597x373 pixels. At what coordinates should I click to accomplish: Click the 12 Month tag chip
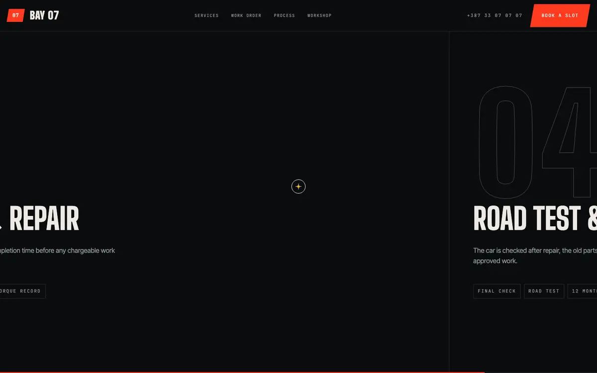583,291
